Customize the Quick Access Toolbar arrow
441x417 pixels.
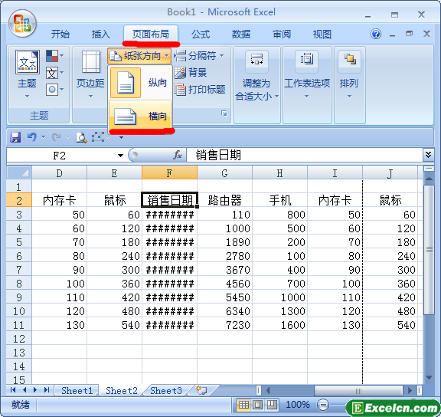coord(121,138)
